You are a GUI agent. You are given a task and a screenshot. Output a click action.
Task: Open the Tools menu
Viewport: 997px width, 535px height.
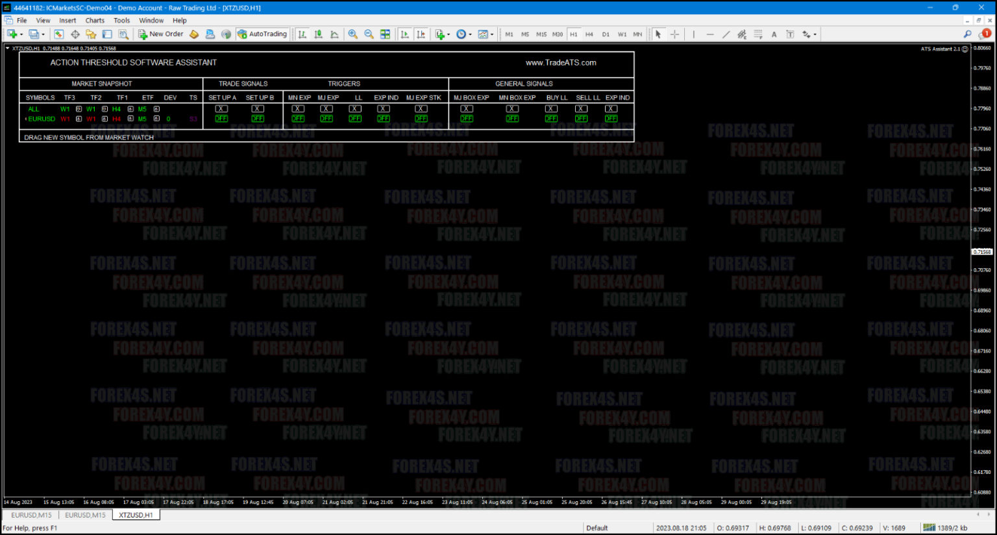coord(122,21)
